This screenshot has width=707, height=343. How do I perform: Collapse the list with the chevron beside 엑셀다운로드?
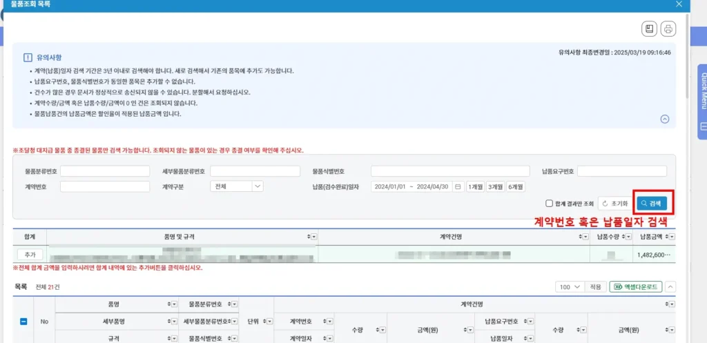coord(670,286)
